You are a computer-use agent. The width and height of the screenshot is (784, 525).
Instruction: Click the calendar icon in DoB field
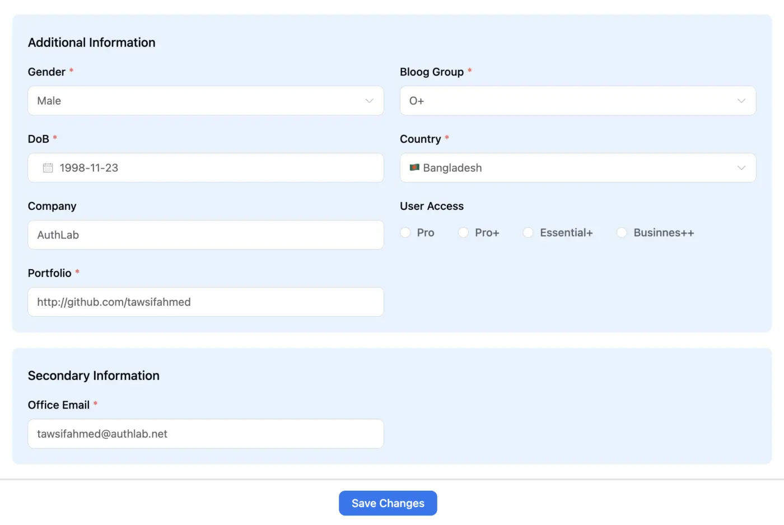[48, 168]
